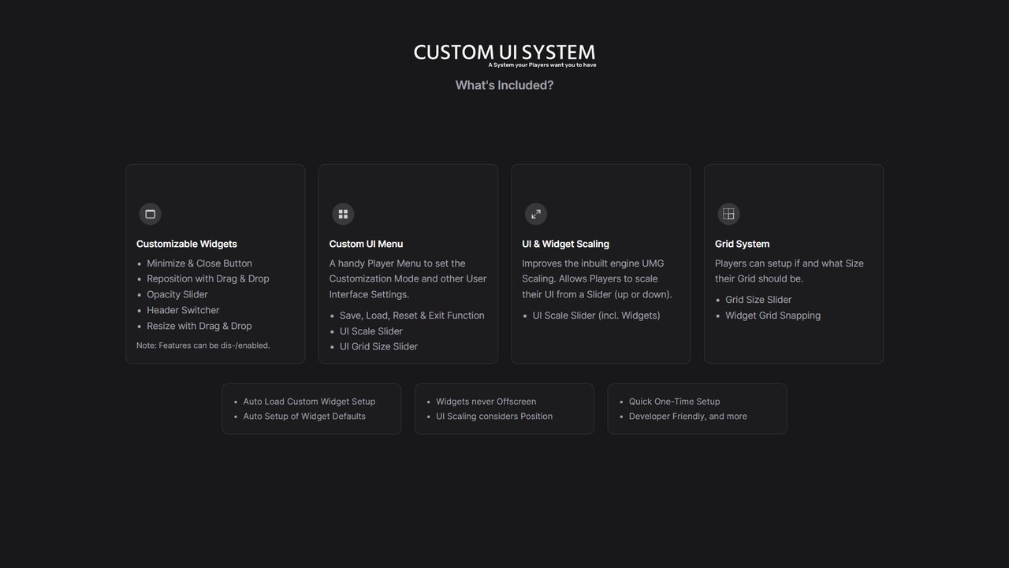Screen dimensions: 1009x568
Task: Click the four-squares icon above Custom UI Menu
Action: point(343,214)
